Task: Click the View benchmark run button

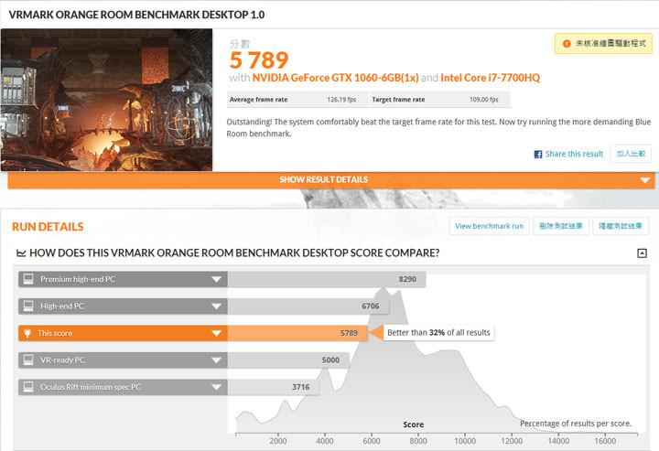Action: point(489,226)
